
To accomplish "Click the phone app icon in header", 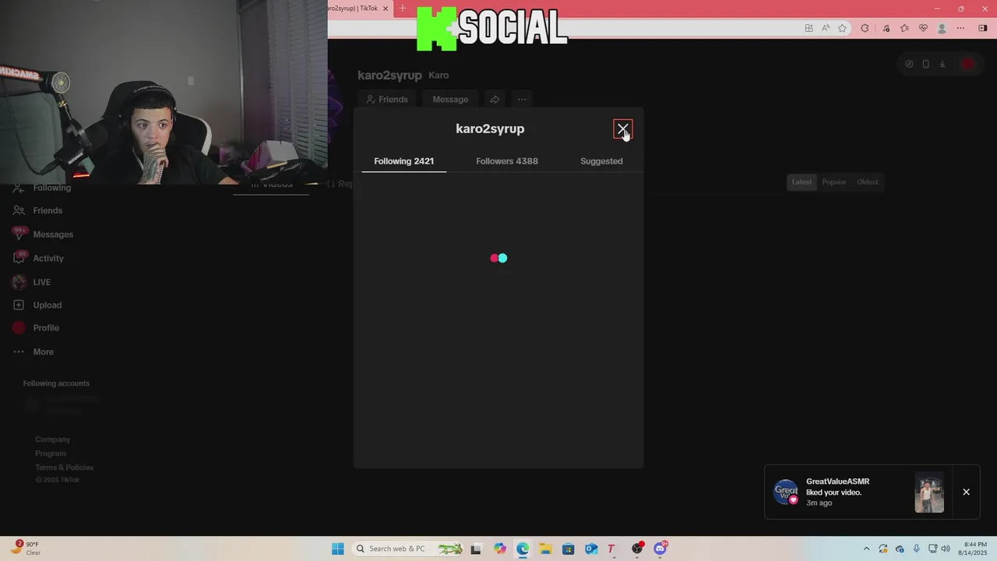I will click(925, 64).
